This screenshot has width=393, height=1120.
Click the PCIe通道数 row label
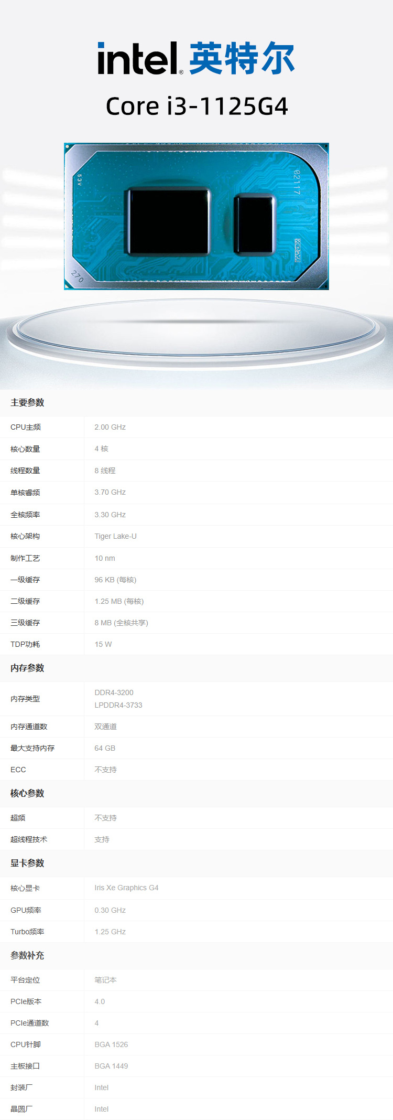point(29,1023)
